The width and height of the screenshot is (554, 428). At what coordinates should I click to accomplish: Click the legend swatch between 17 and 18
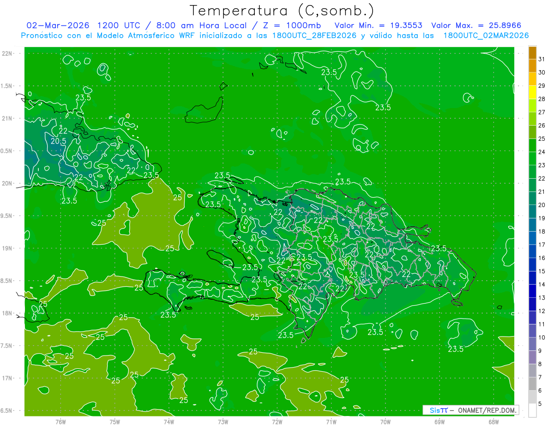tap(532, 238)
